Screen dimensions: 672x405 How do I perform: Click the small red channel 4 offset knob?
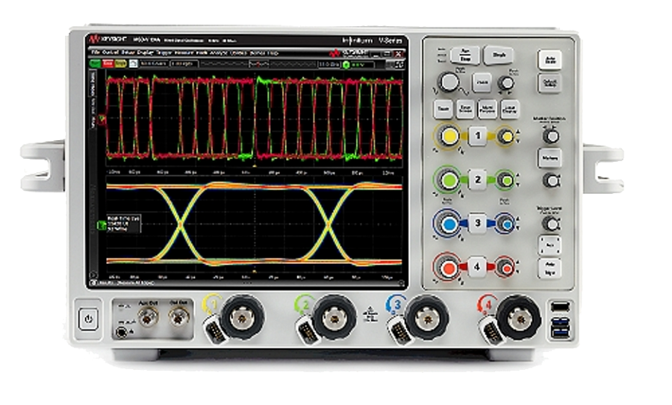505,268
